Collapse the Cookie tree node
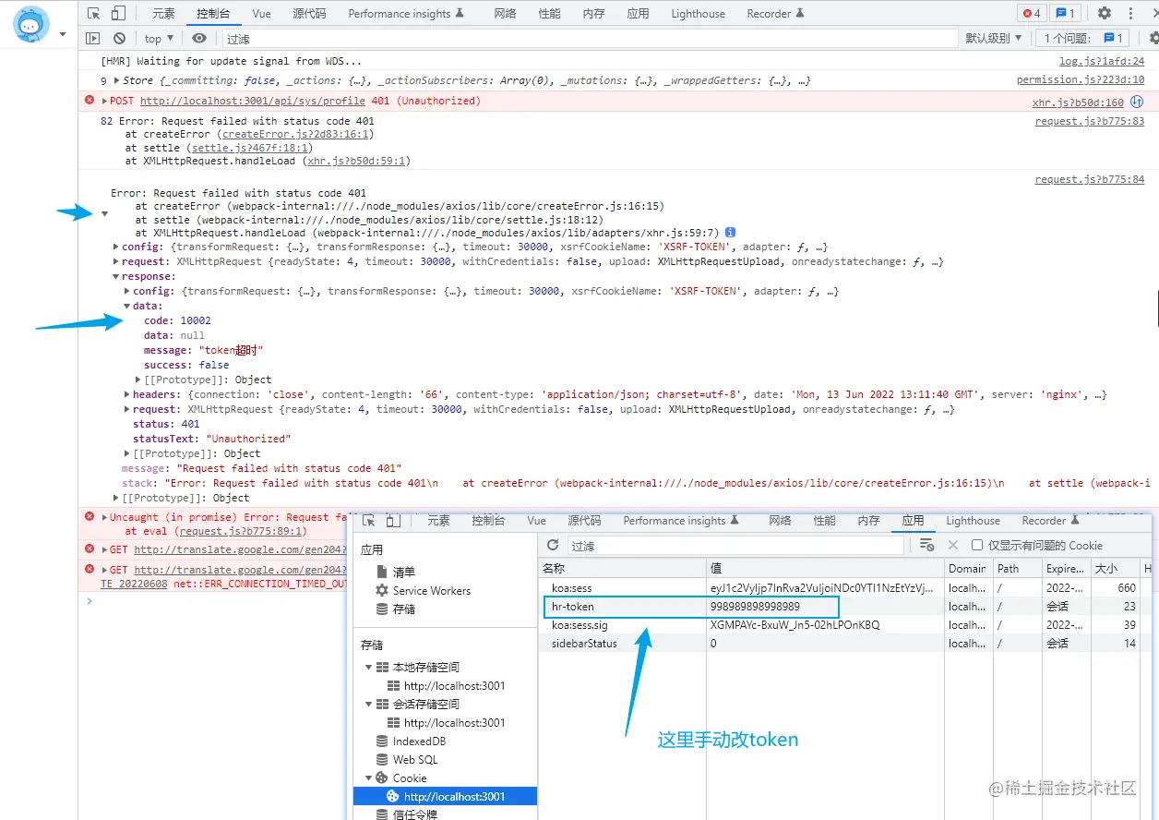This screenshot has width=1159, height=820. click(369, 778)
